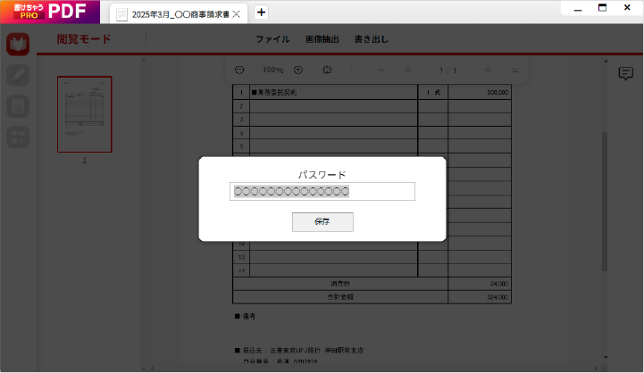
Task: Add a new tab with plus button
Action: coord(261,12)
